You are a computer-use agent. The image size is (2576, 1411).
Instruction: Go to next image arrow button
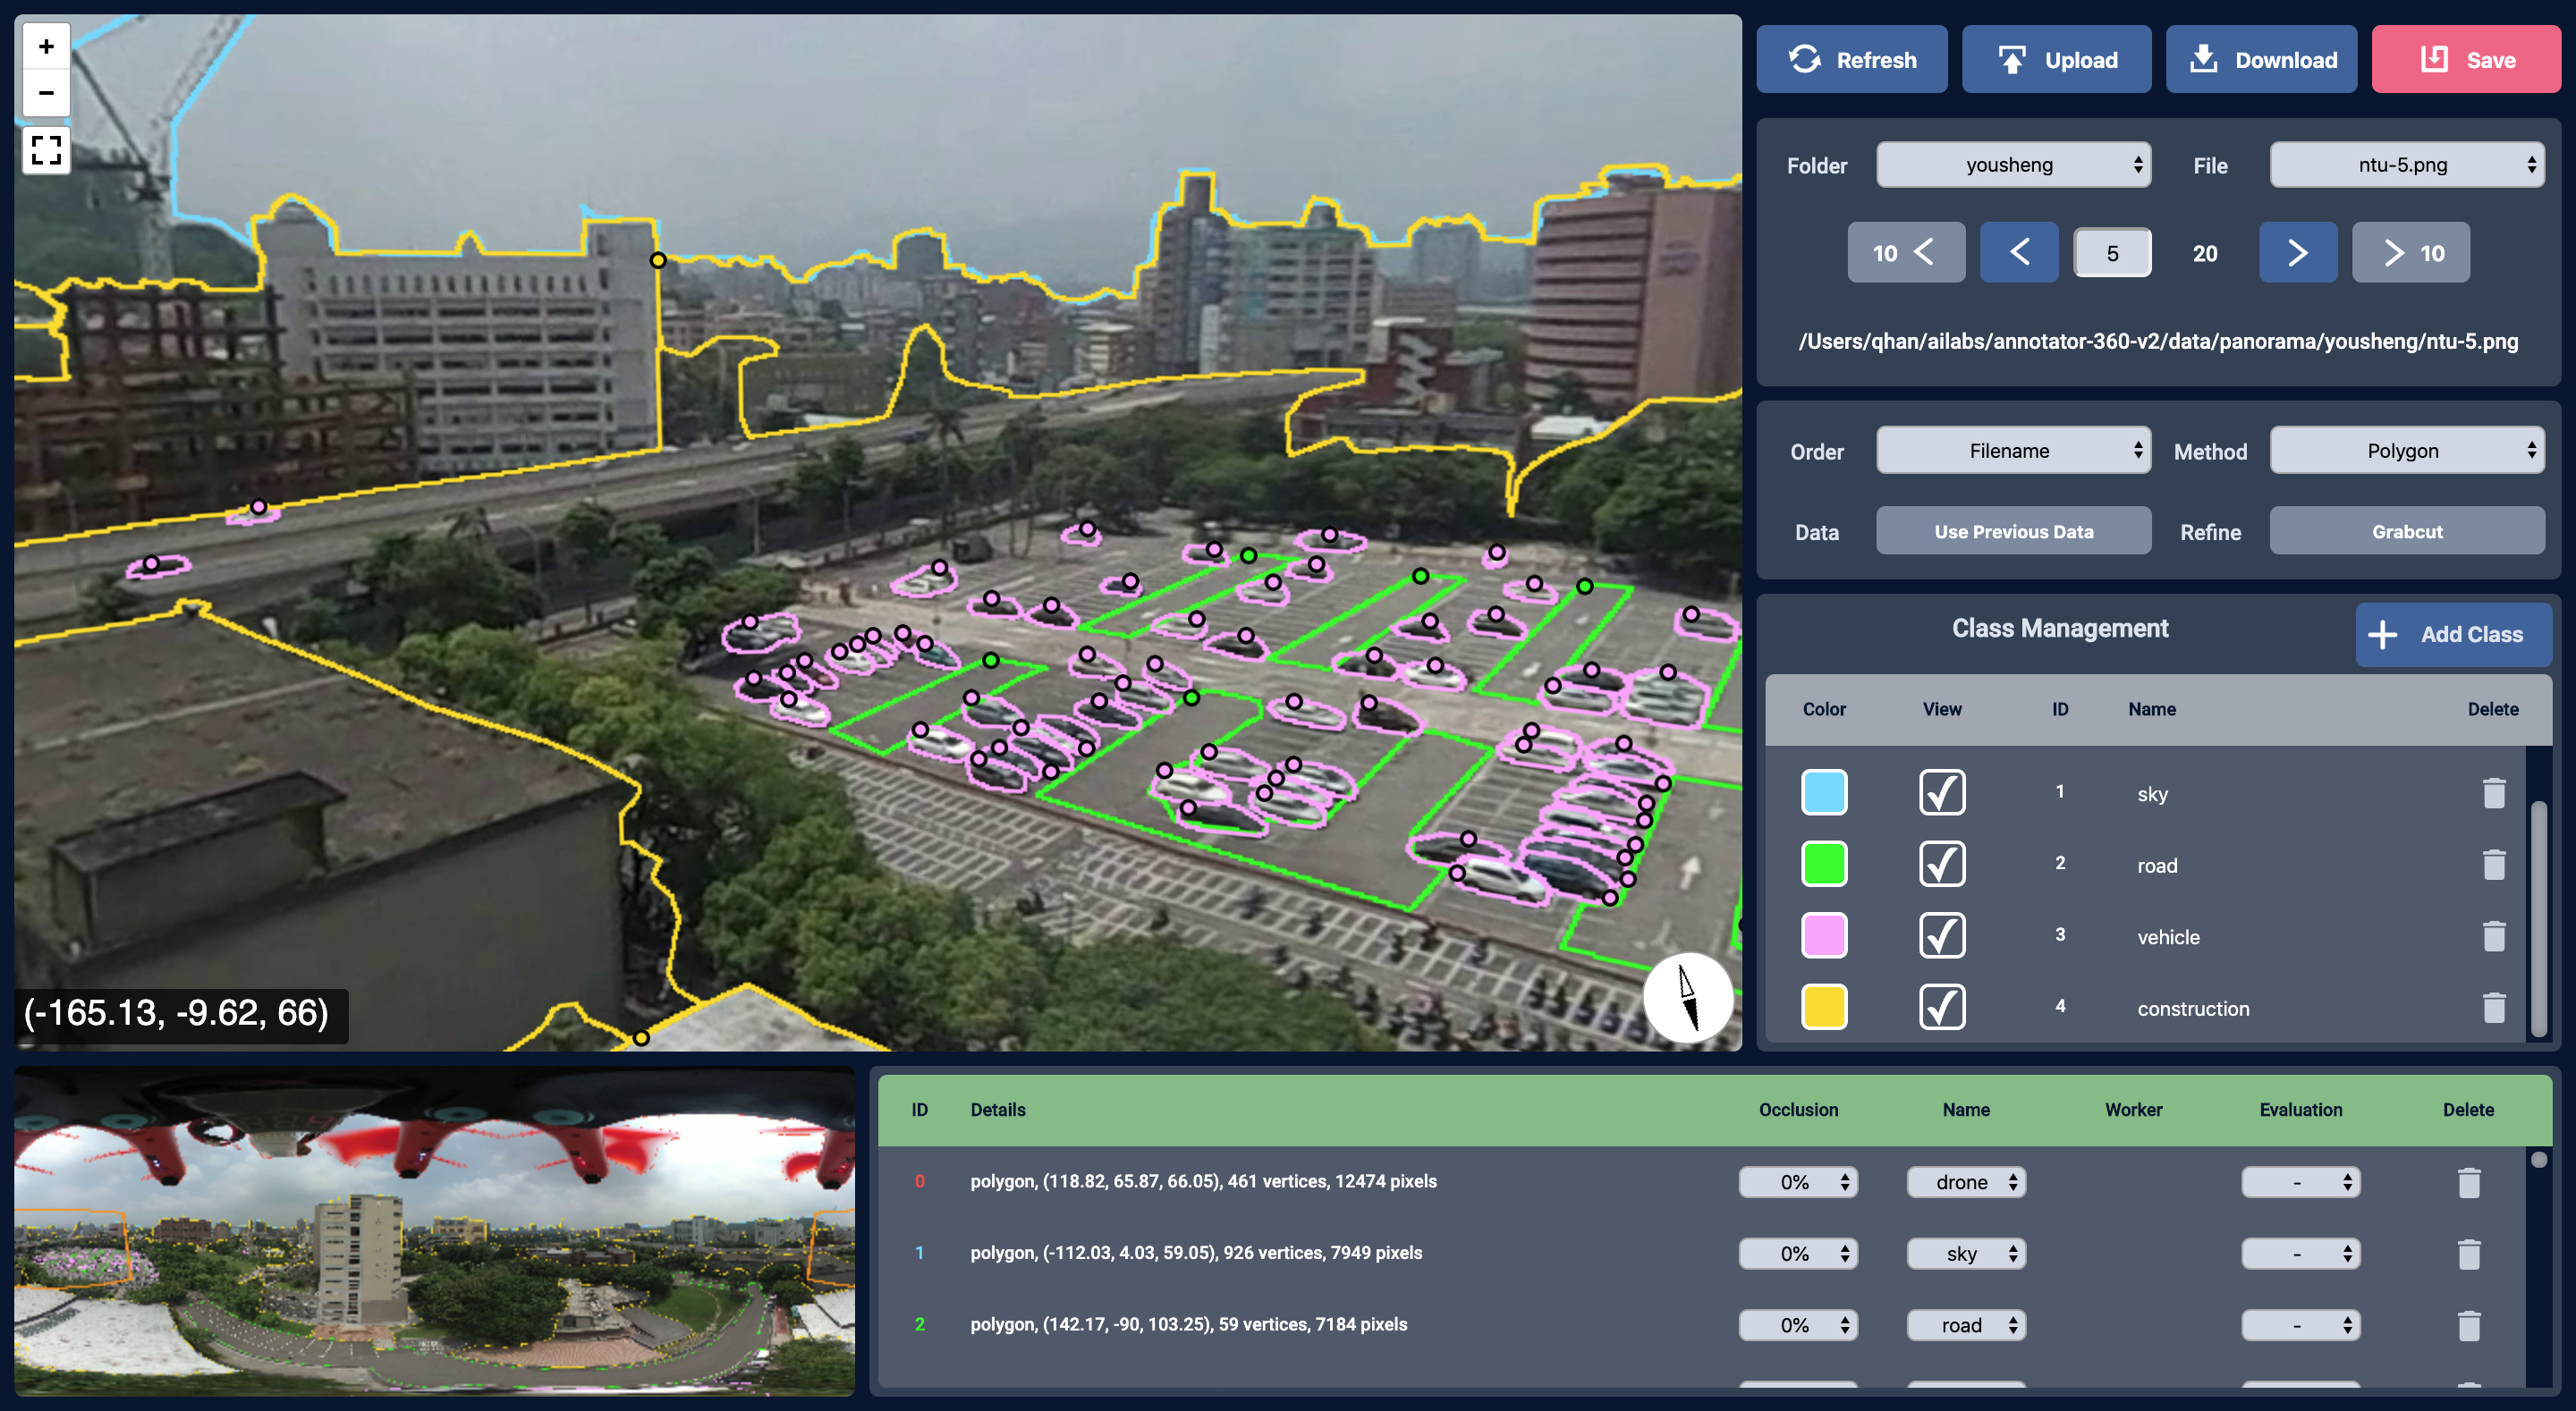2297,253
